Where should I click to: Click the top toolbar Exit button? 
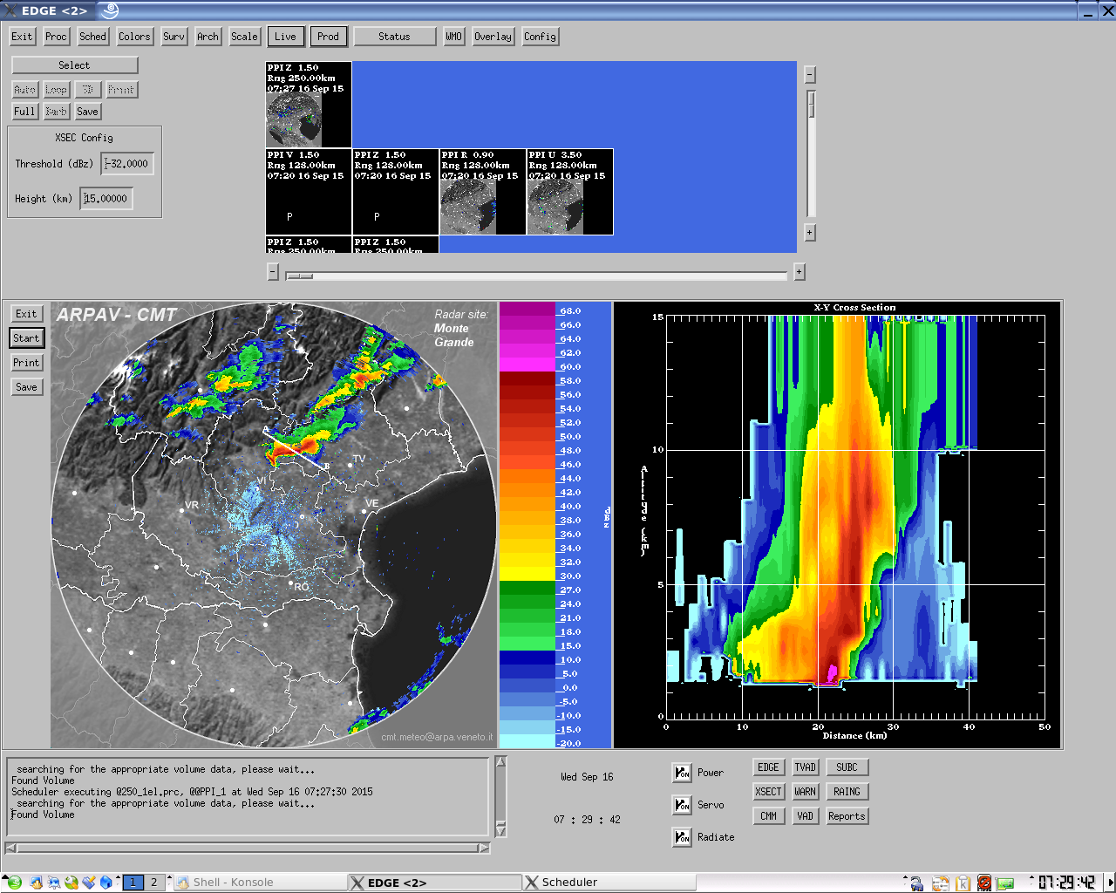22,37
